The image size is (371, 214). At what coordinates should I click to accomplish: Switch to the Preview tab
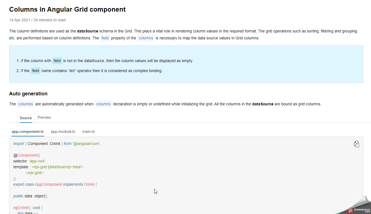click(x=44, y=117)
